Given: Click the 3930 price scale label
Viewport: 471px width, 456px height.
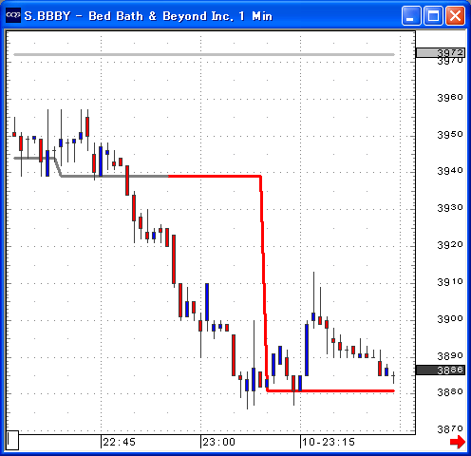Looking at the screenshot, I should tap(450, 208).
